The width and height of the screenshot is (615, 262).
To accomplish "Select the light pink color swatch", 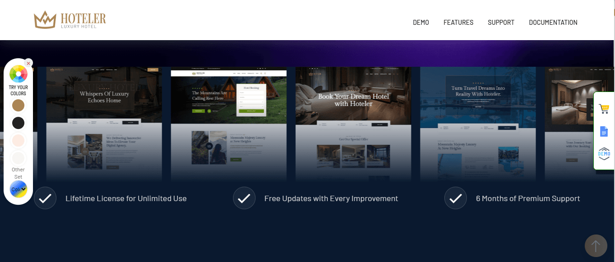I will click(18, 140).
